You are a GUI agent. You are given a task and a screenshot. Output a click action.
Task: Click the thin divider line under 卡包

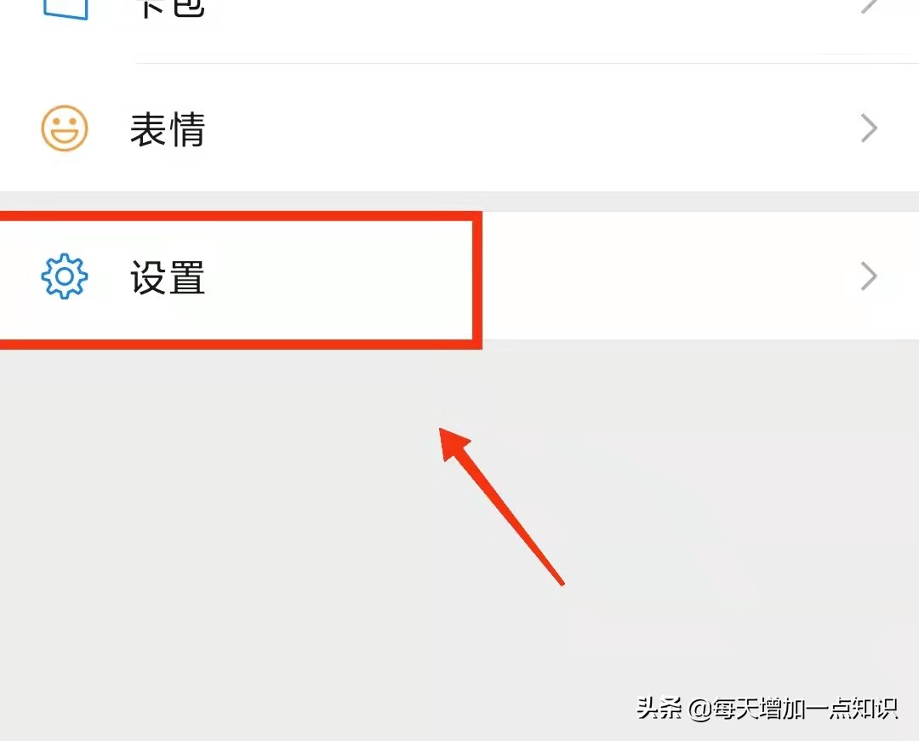tap(527, 62)
